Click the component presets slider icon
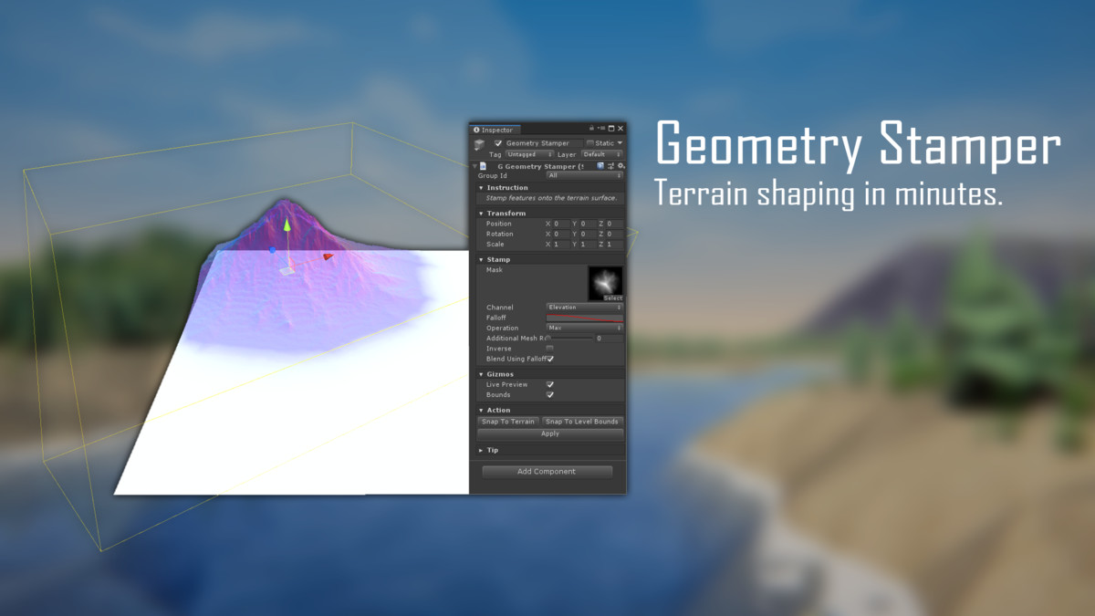Screen dimensions: 1095x616 click(611, 166)
